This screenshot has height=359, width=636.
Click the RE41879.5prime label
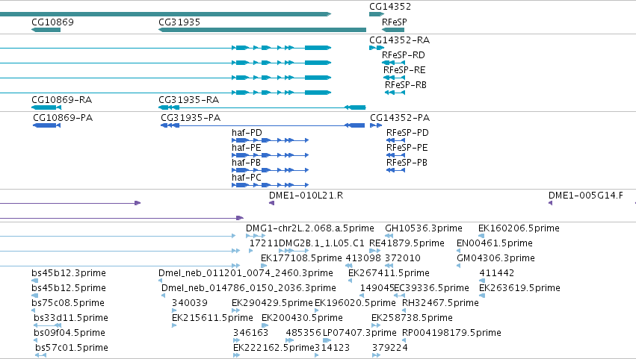pos(407,243)
